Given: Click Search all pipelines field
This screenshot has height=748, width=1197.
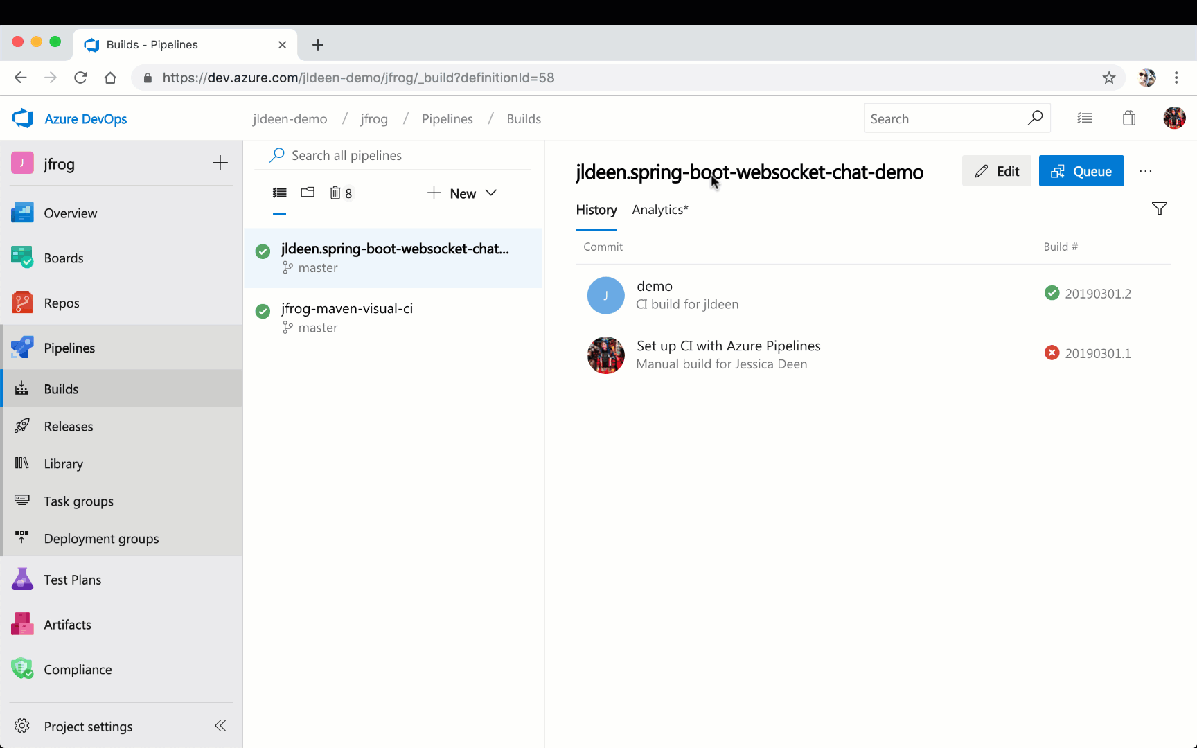Looking at the screenshot, I should [x=393, y=155].
